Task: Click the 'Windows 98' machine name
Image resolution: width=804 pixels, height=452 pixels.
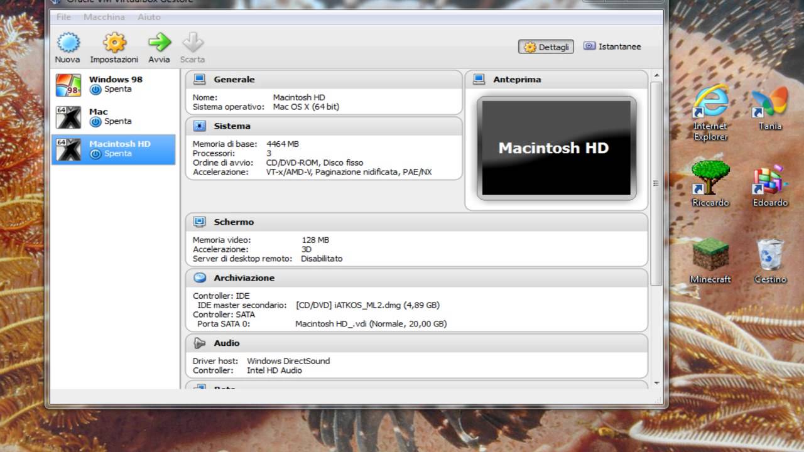Action: tap(116, 79)
